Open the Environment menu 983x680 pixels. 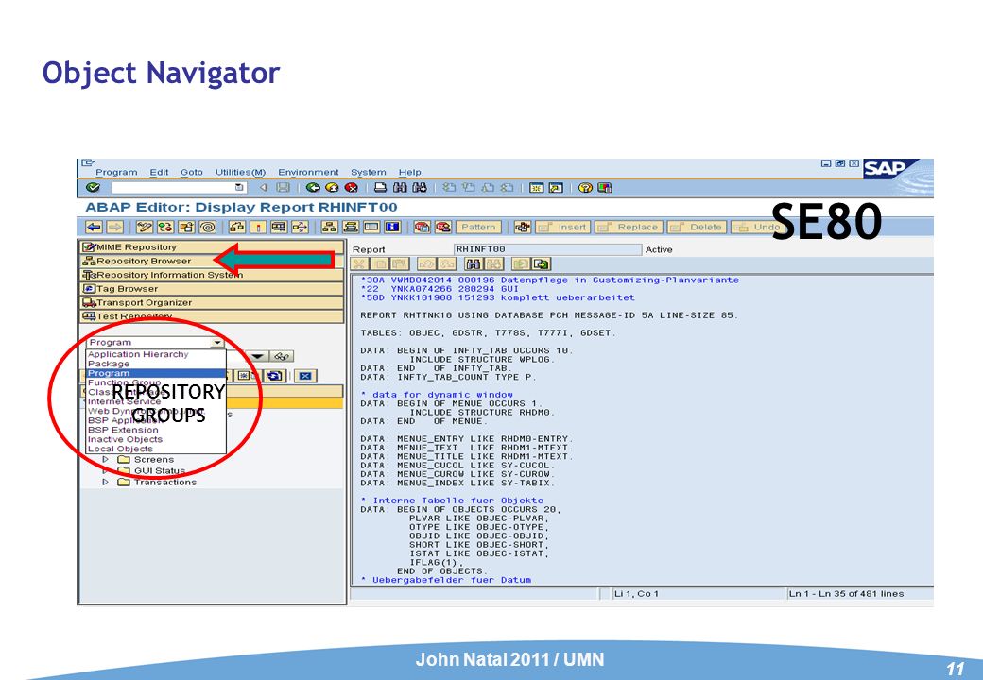[x=308, y=172]
